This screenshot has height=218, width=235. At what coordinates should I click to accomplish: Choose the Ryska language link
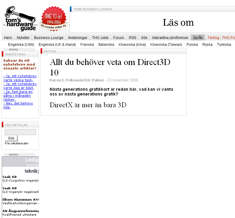click(207, 45)
